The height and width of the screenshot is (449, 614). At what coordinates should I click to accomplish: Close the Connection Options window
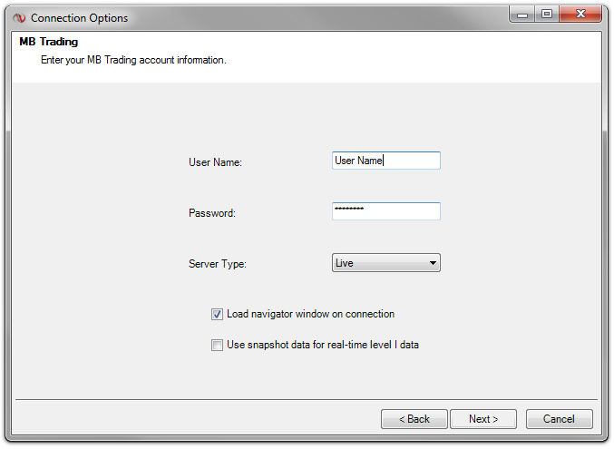pos(580,15)
